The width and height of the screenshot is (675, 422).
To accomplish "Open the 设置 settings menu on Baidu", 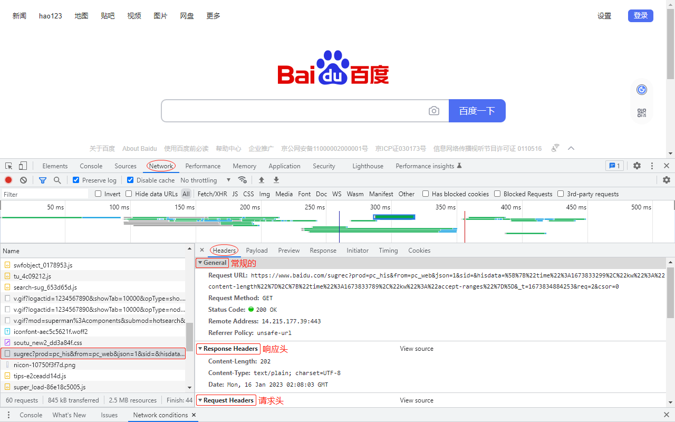I will 604,16.
